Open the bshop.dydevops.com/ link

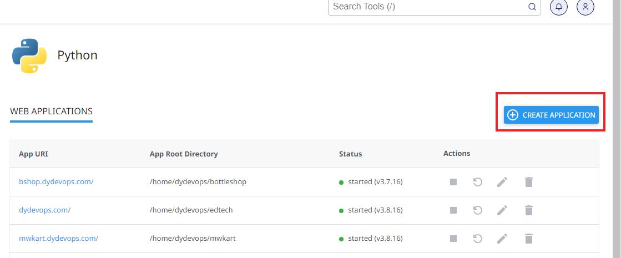coord(56,182)
